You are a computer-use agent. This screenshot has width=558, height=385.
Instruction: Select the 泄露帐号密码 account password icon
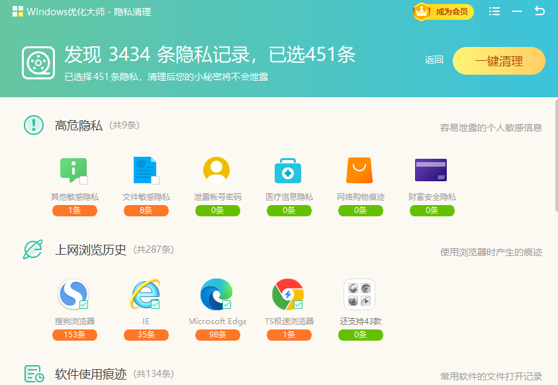coord(217,170)
